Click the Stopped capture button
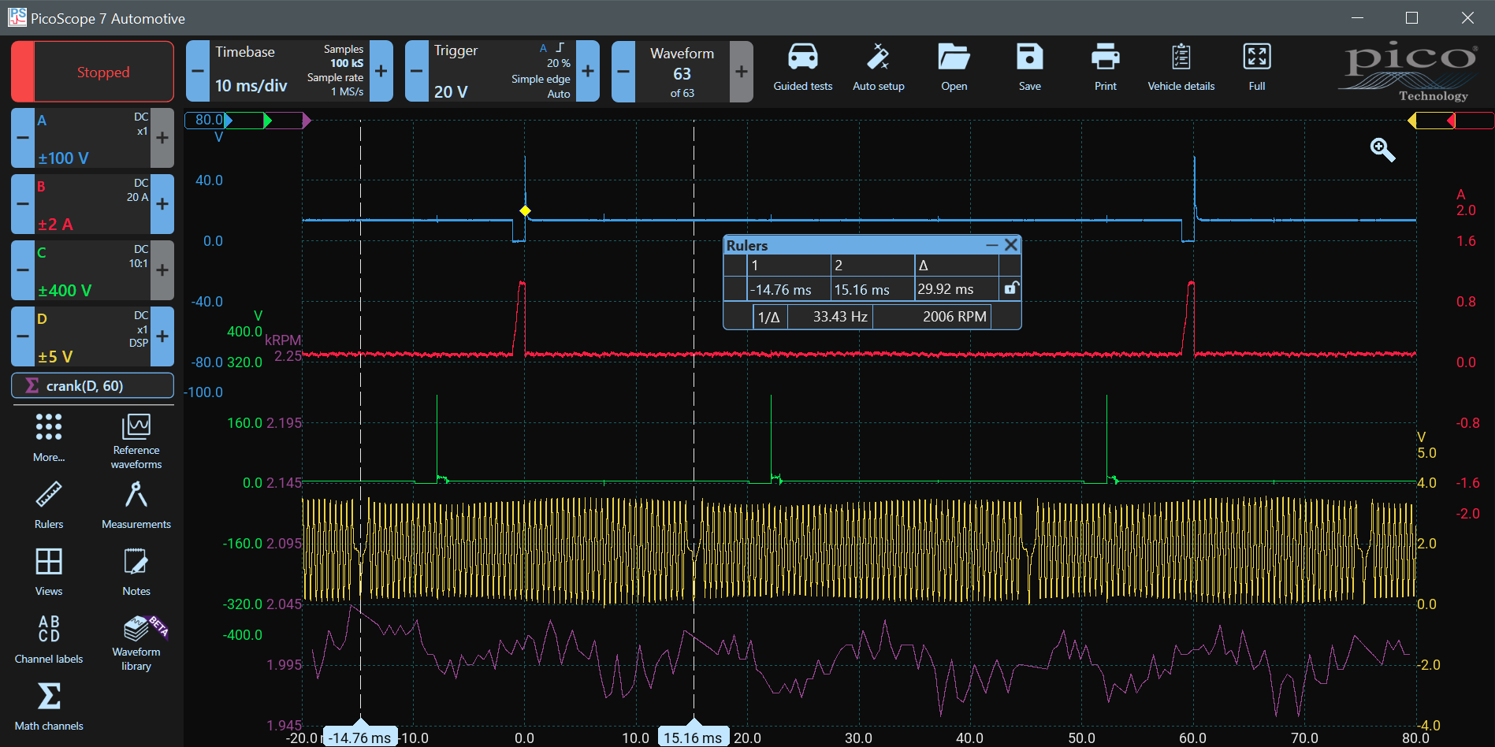Image resolution: width=1495 pixels, height=747 pixels. coord(93,72)
